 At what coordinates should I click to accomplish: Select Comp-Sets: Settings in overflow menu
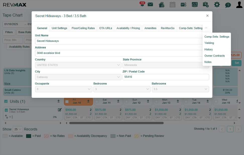[217, 37]
